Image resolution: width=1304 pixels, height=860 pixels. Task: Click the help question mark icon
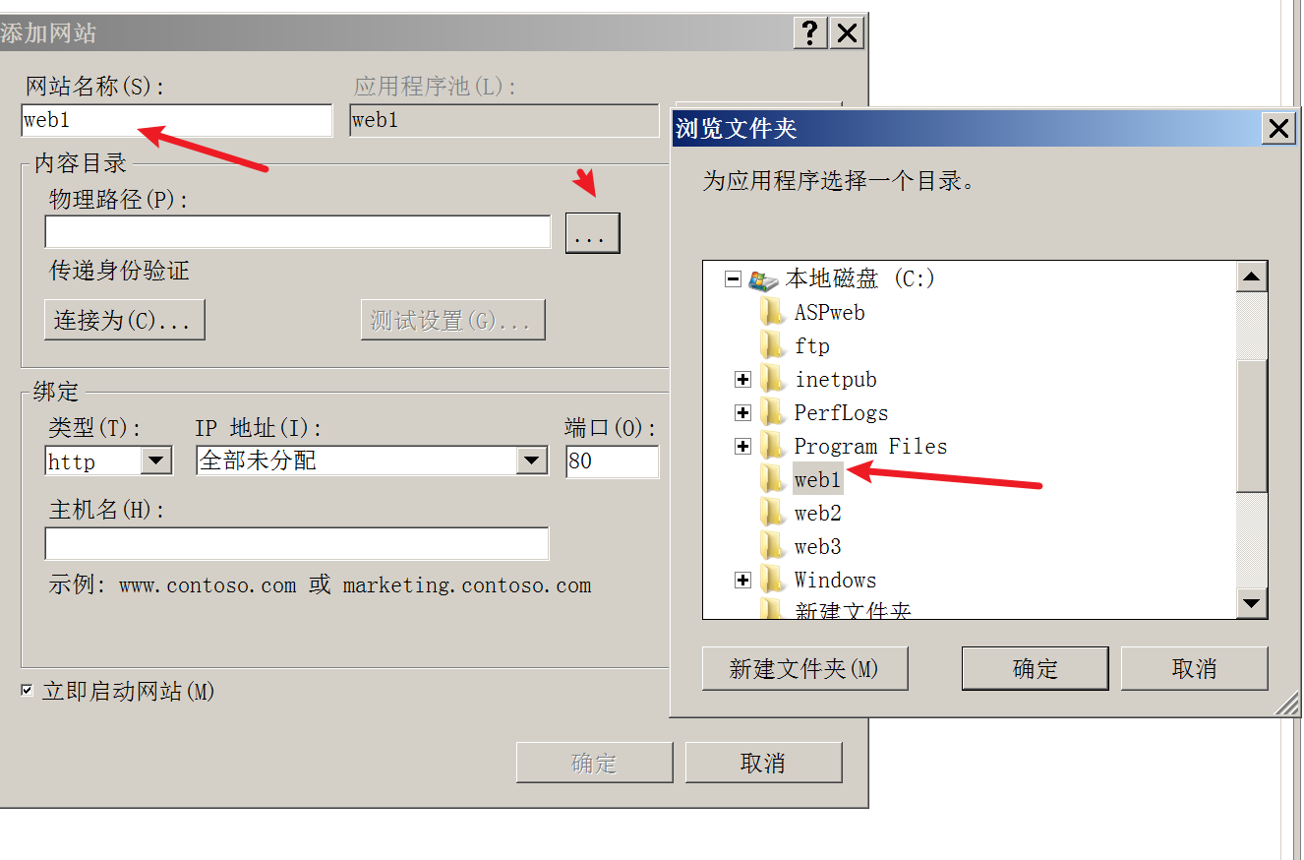809,32
